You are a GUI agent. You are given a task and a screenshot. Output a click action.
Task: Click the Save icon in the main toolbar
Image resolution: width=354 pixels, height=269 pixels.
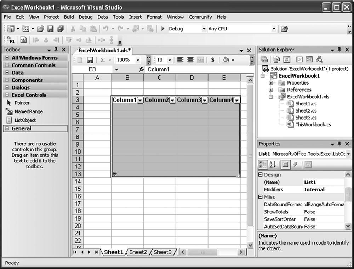coord(51,29)
